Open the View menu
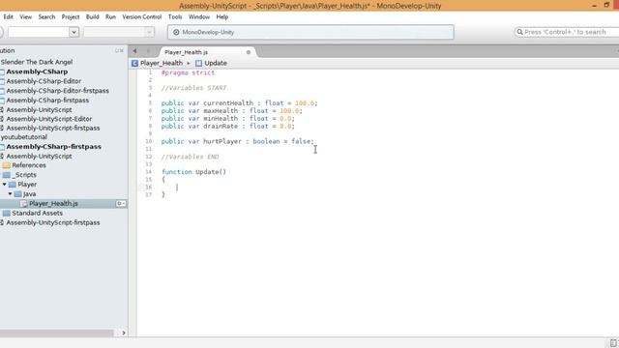The image size is (619, 348). 26,17
